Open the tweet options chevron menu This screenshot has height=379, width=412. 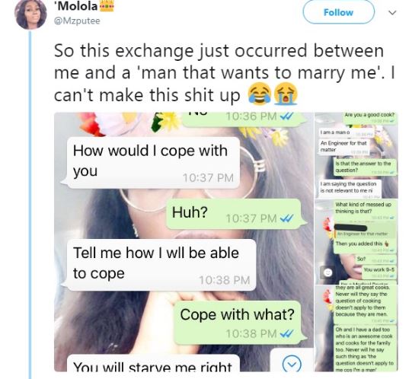392,12
